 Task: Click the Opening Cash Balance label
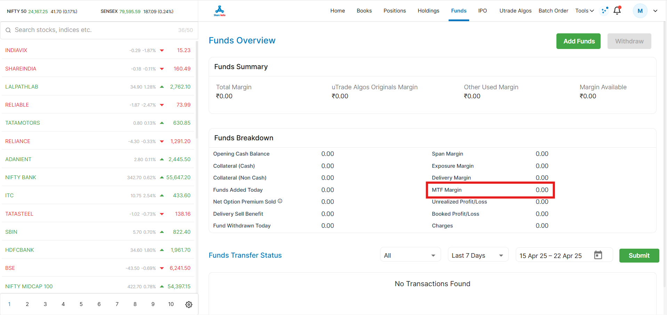(241, 154)
